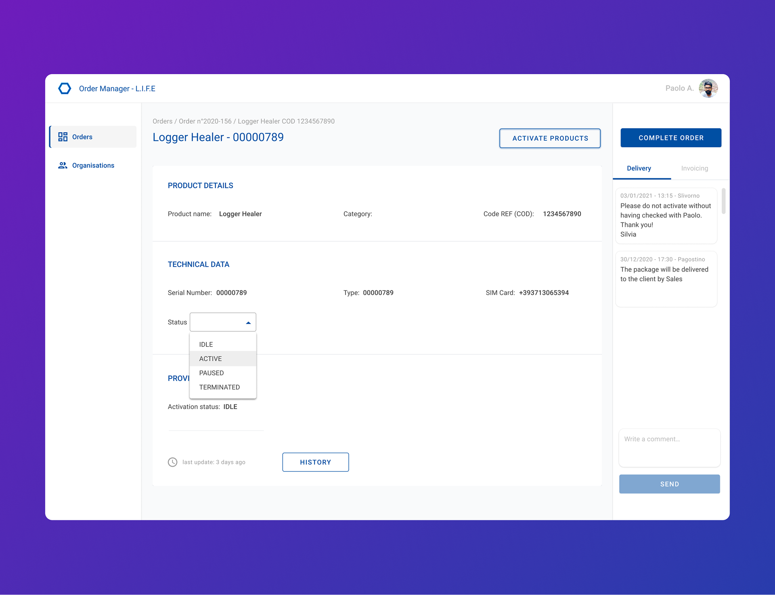This screenshot has height=595, width=775.
Task: Click Silvorno's comment from 03/01/2021
Action: tap(666, 216)
